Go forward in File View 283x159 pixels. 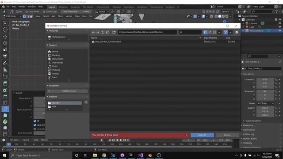pos(98,32)
